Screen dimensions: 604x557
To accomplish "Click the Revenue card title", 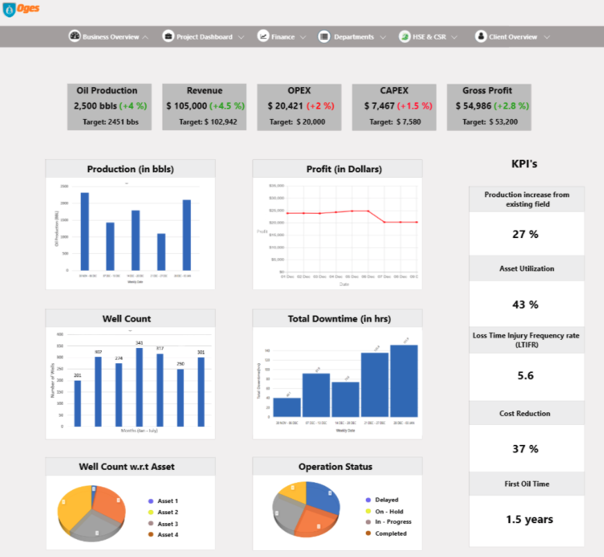I will (x=205, y=91).
